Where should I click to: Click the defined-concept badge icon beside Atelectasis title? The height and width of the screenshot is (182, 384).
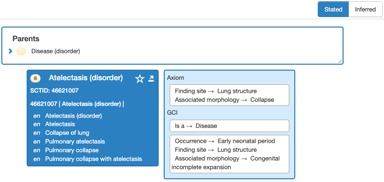click(x=35, y=78)
